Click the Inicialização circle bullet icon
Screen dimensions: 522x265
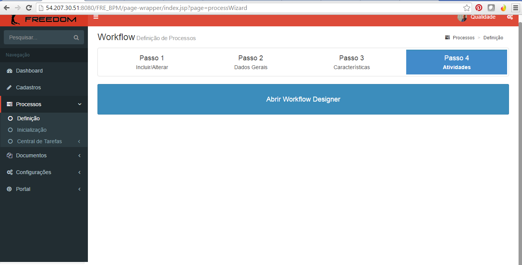coord(10,130)
